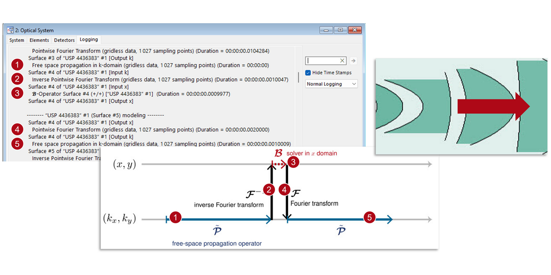This screenshot has height=275, width=551.
Task: Clear the filter box using its X icon
Action: point(342,61)
